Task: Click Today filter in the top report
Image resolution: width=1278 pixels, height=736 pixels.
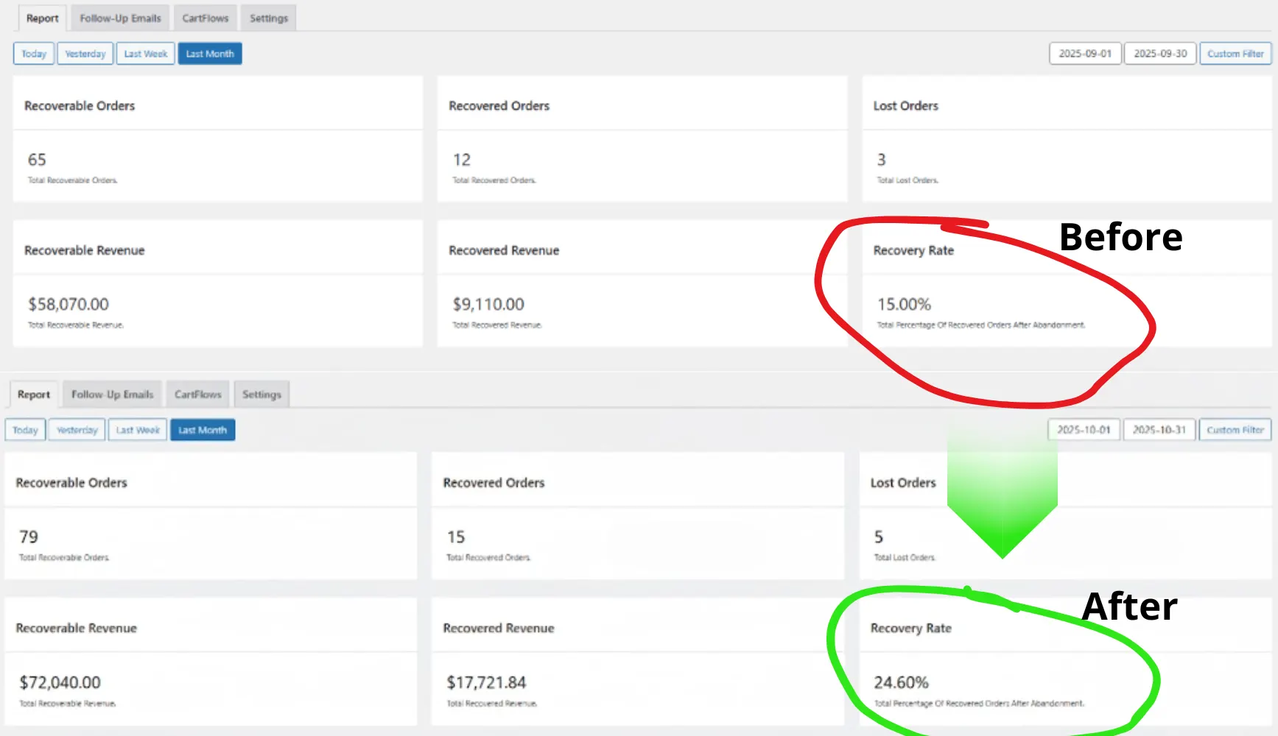Action: tap(34, 54)
